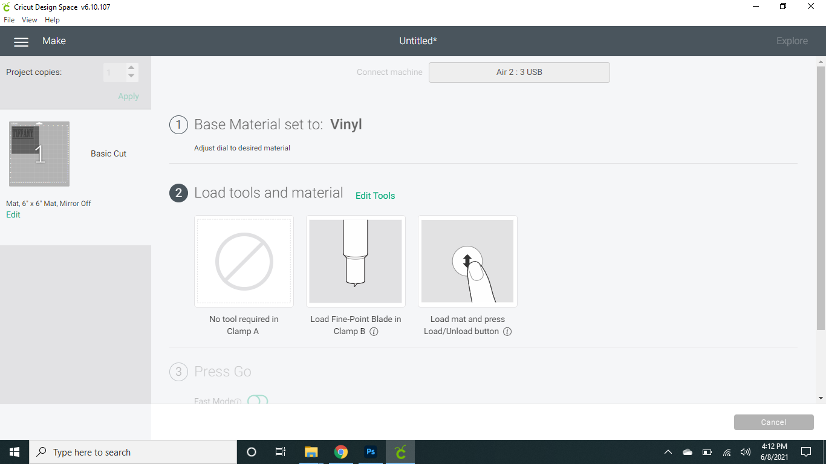The image size is (826, 464).
Task: Click the 'Load tools and material' heading
Action: click(268, 193)
